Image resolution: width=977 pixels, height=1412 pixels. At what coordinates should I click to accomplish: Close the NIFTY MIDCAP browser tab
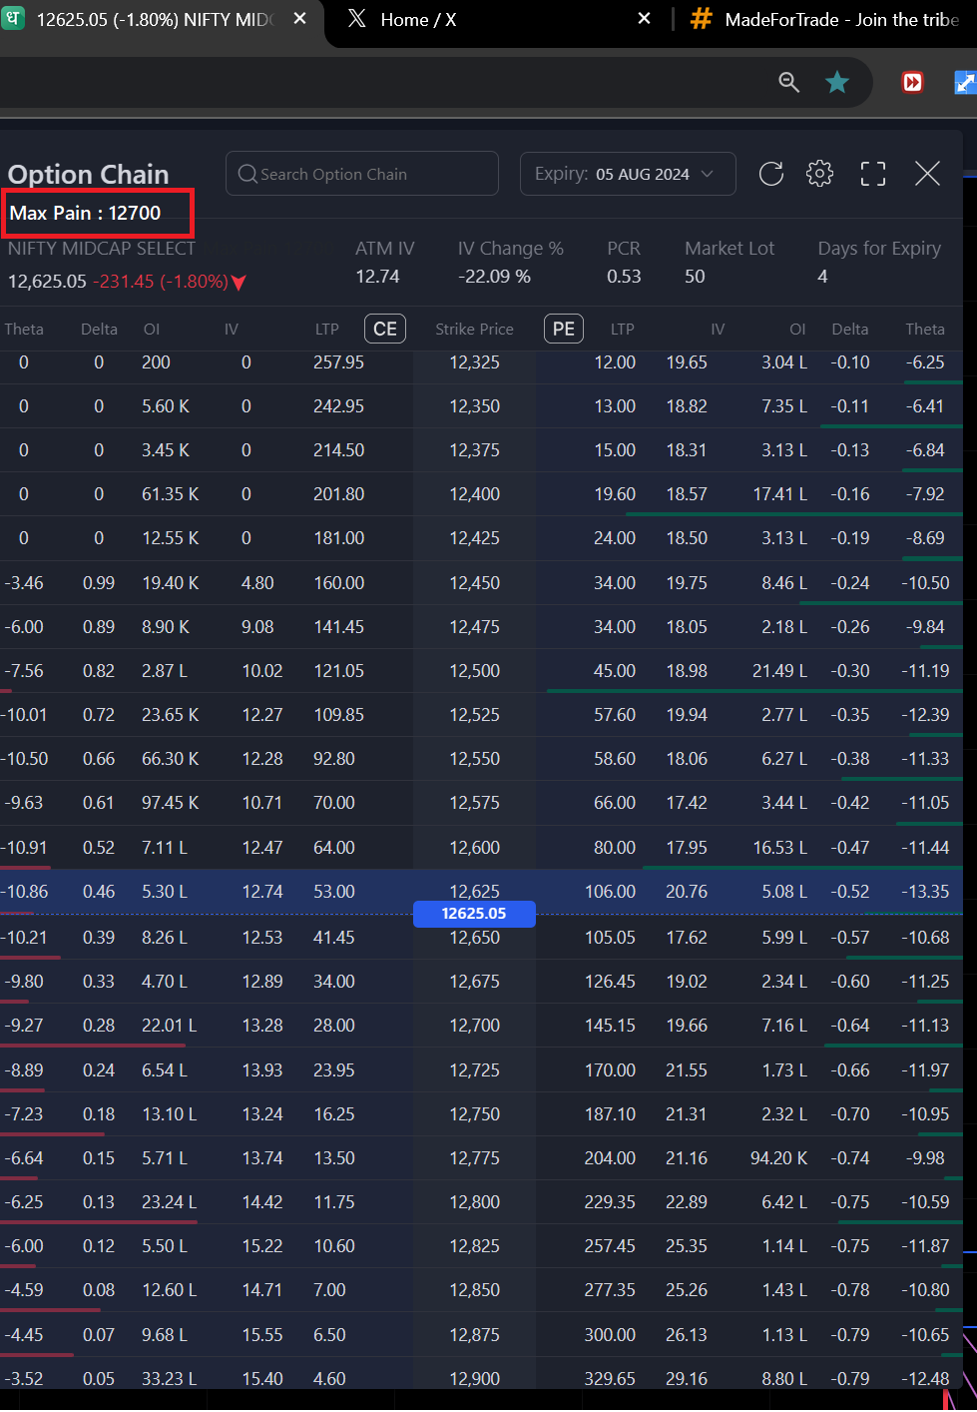tap(299, 19)
